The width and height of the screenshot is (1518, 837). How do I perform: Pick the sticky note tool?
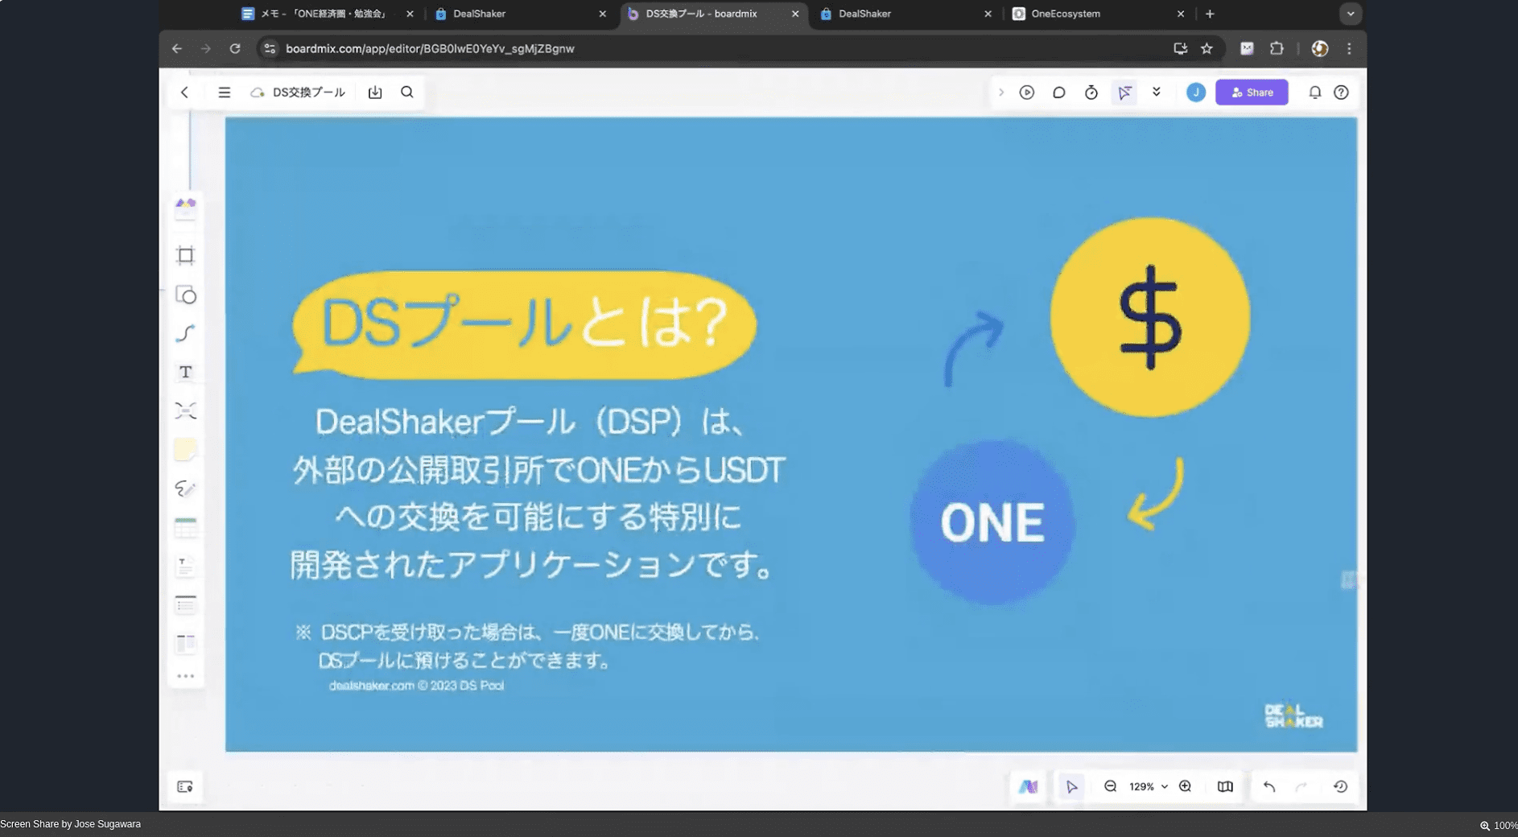186,449
